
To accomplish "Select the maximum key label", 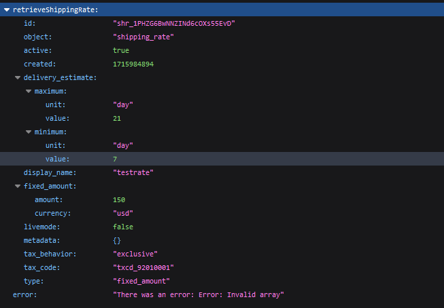I will (x=51, y=91).
